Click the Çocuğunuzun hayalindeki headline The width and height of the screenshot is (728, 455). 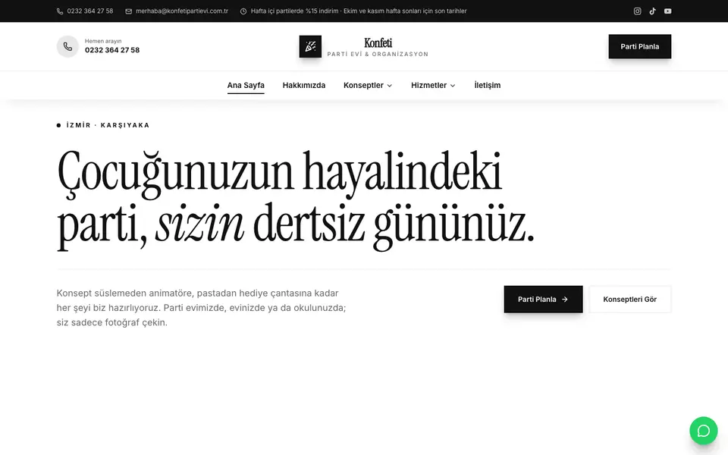tap(280, 173)
